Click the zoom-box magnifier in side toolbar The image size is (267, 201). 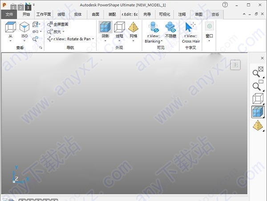point(258,85)
